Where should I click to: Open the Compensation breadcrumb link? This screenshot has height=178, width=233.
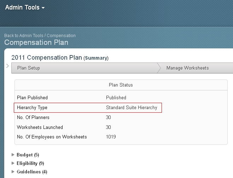[x=61, y=36]
